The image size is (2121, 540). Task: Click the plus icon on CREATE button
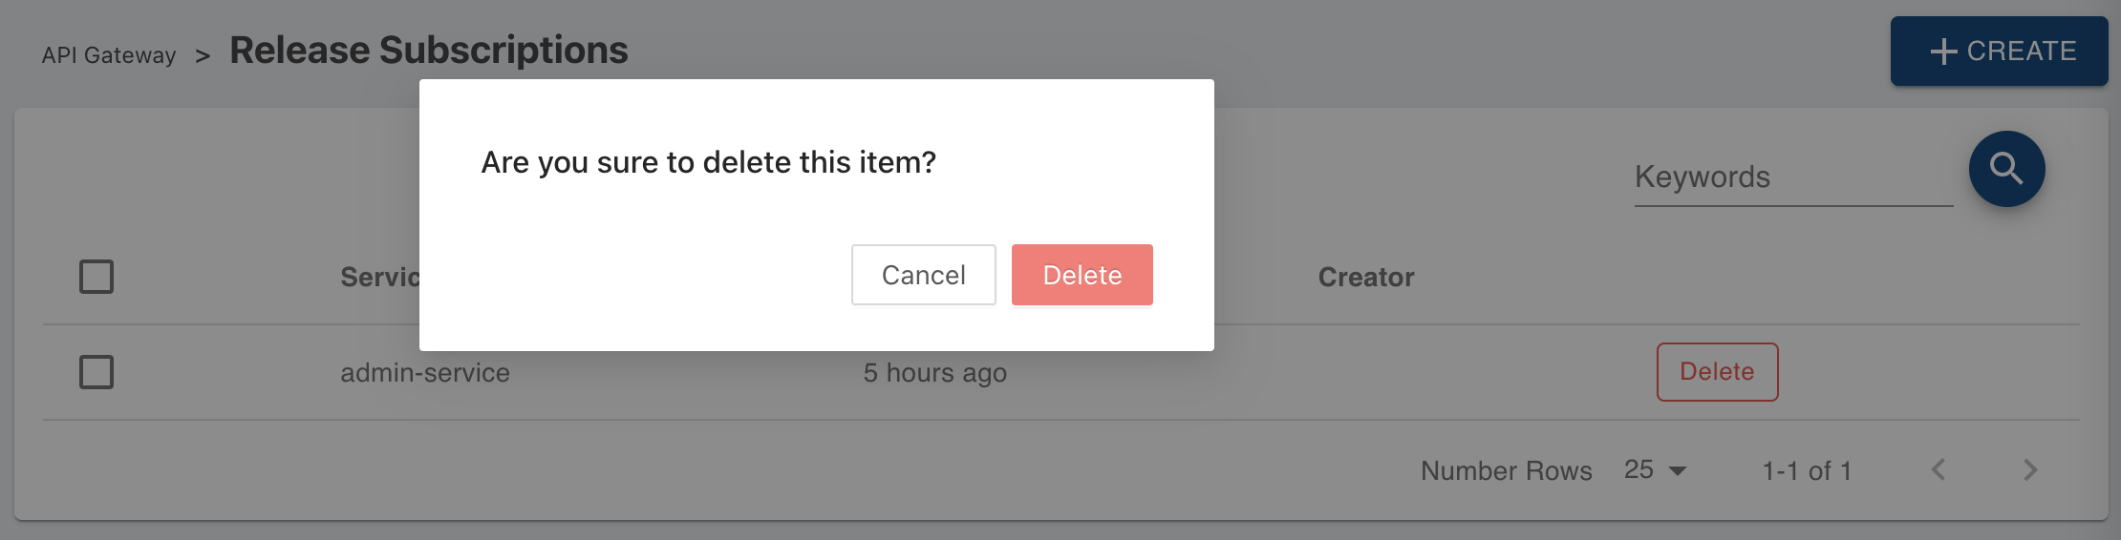tap(1943, 52)
